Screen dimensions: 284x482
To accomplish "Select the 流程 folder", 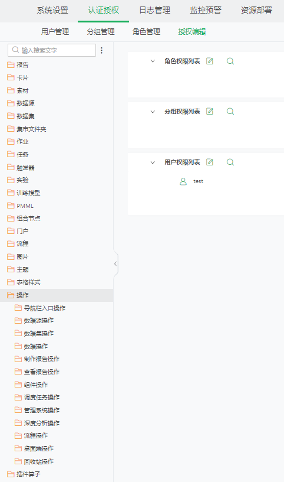I will [x=22, y=244].
